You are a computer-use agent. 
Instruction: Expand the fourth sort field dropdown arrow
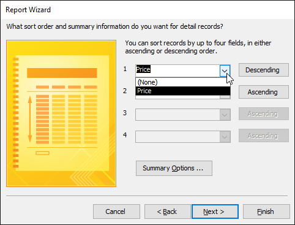pos(225,137)
